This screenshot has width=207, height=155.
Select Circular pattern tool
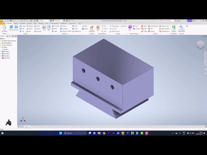pyautogui.click(x=113, y=29)
